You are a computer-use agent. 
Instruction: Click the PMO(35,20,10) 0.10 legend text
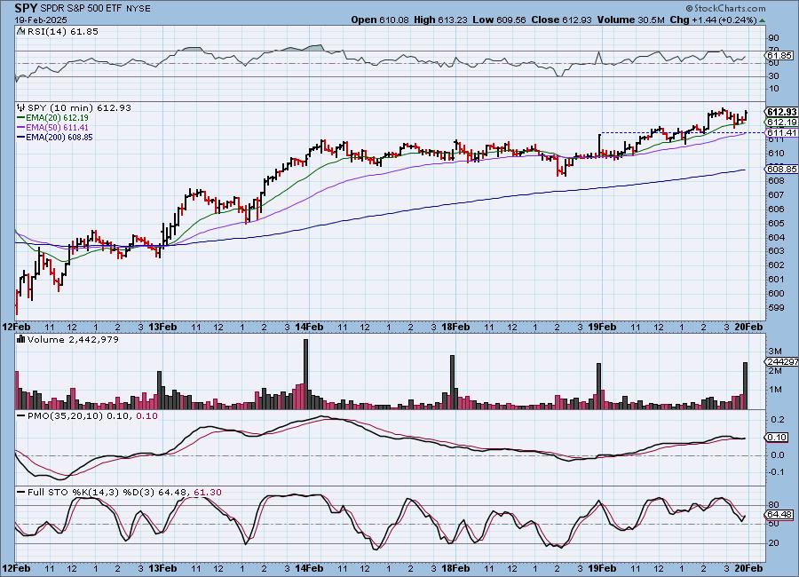click(78, 416)
